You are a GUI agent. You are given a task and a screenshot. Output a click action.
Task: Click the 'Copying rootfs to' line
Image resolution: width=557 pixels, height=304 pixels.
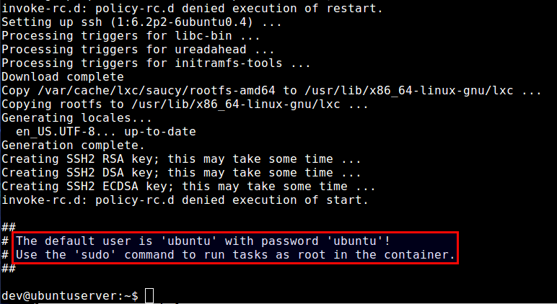click(x=185, y=104)
